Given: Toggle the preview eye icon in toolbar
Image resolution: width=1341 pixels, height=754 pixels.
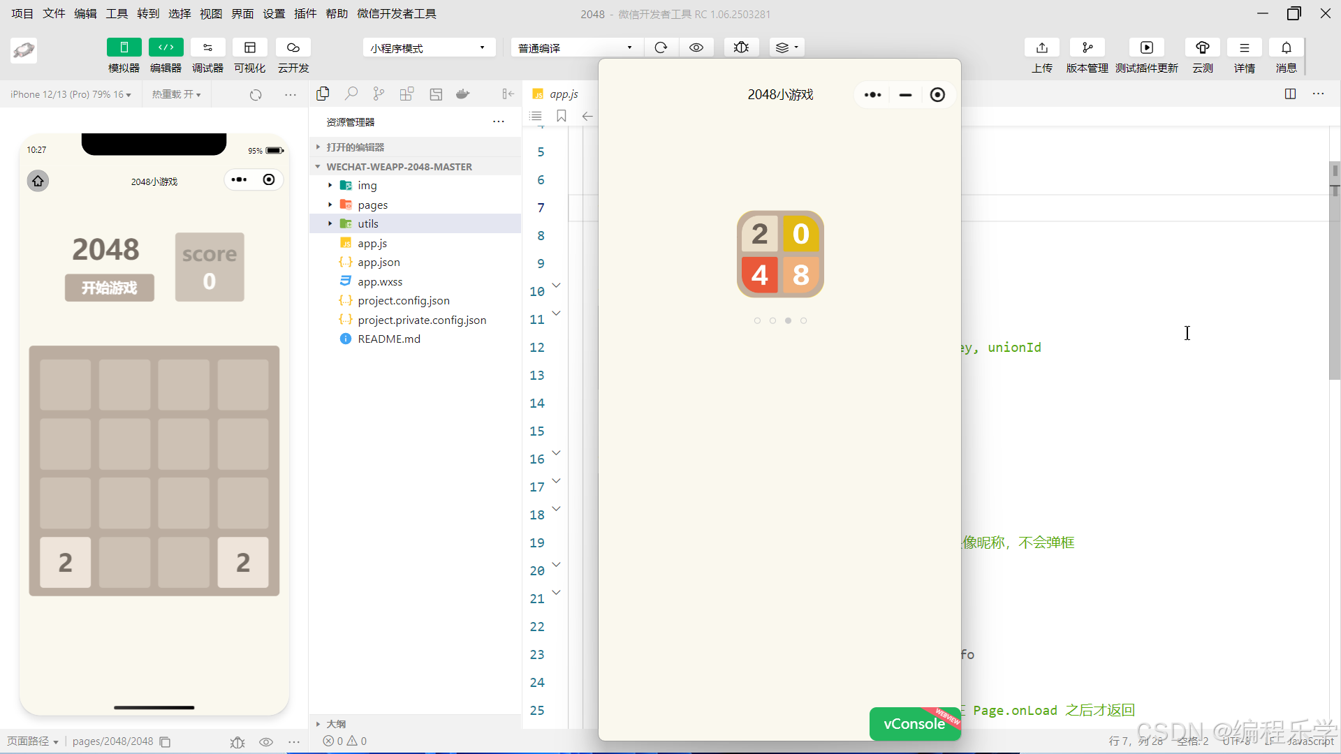Looking at the screenshot, I should 696,47.
